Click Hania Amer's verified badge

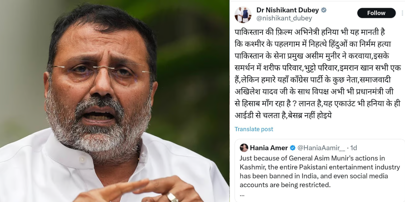(293, 148)
